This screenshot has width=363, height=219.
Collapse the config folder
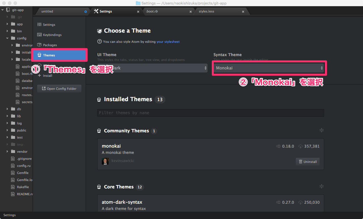click(x=7, y=38)
